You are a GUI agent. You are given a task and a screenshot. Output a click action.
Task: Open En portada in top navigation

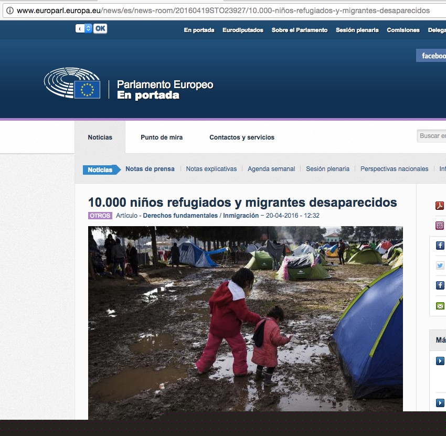(199, 30)
